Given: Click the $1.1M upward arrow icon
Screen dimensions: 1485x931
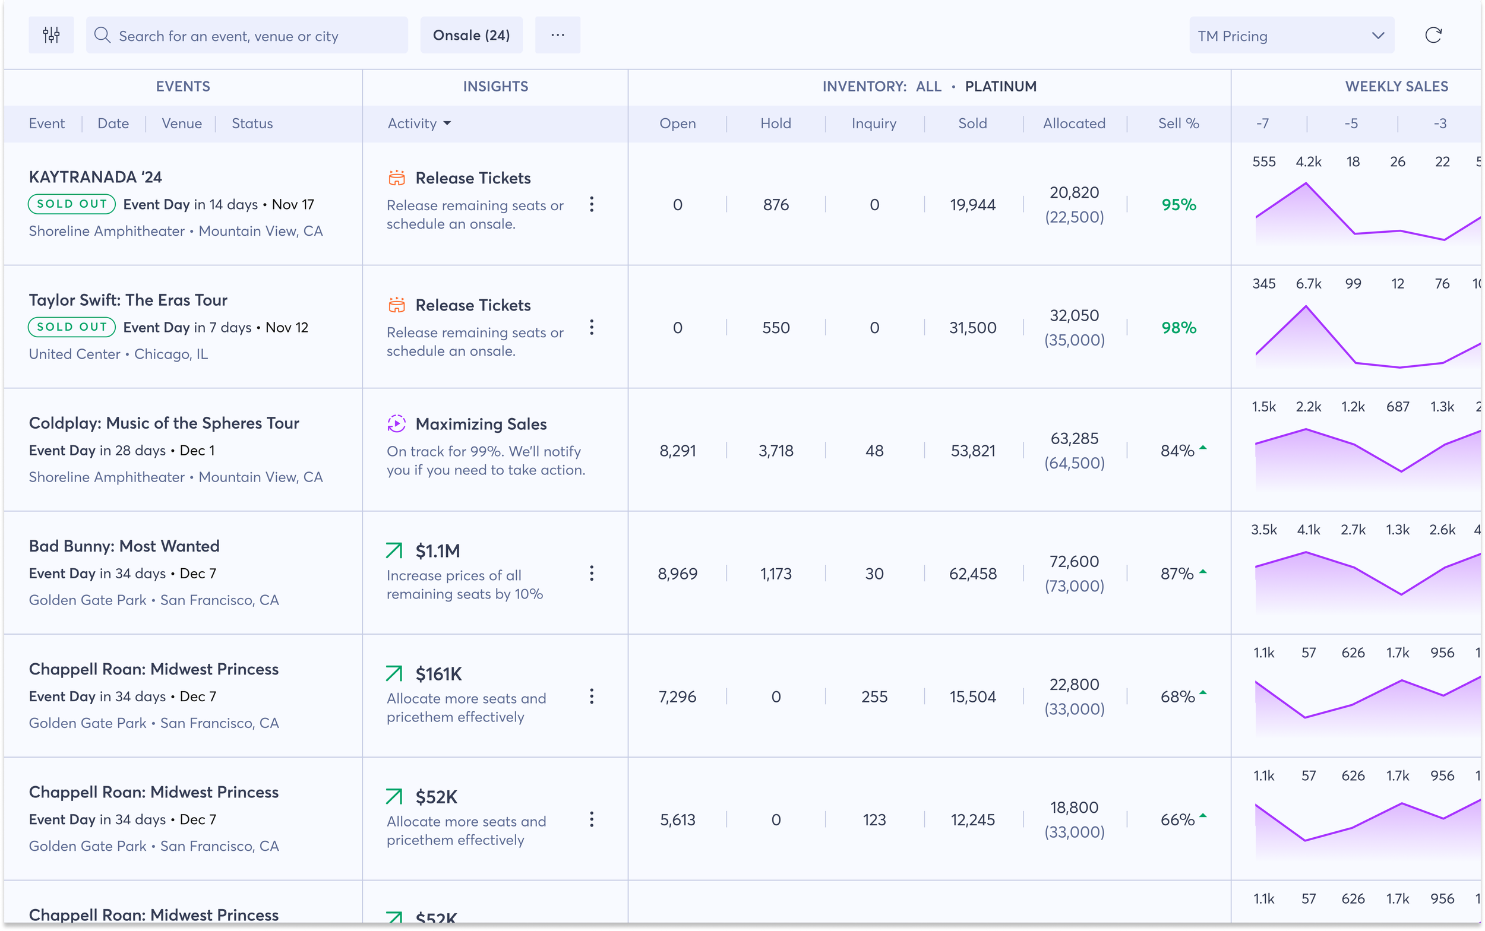Looking at the screenshot, I should tap(394, 550).
